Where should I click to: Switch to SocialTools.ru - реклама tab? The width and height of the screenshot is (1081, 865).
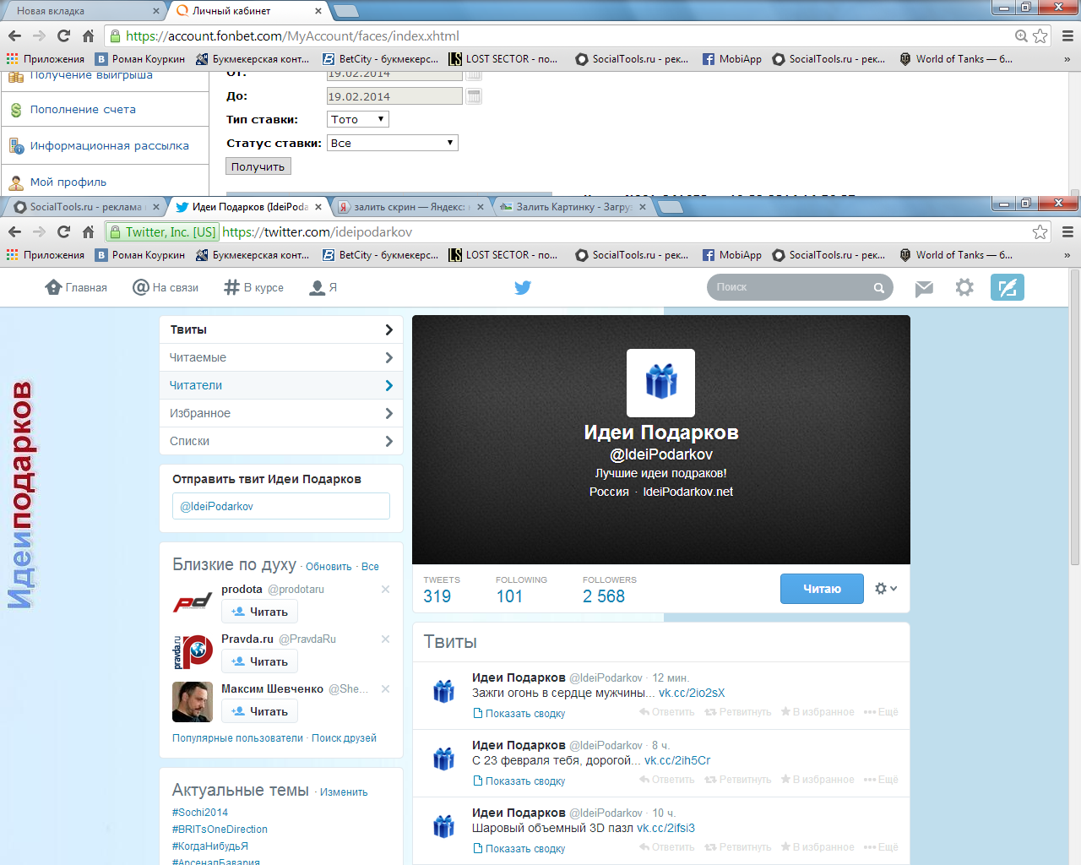(84, 206)
